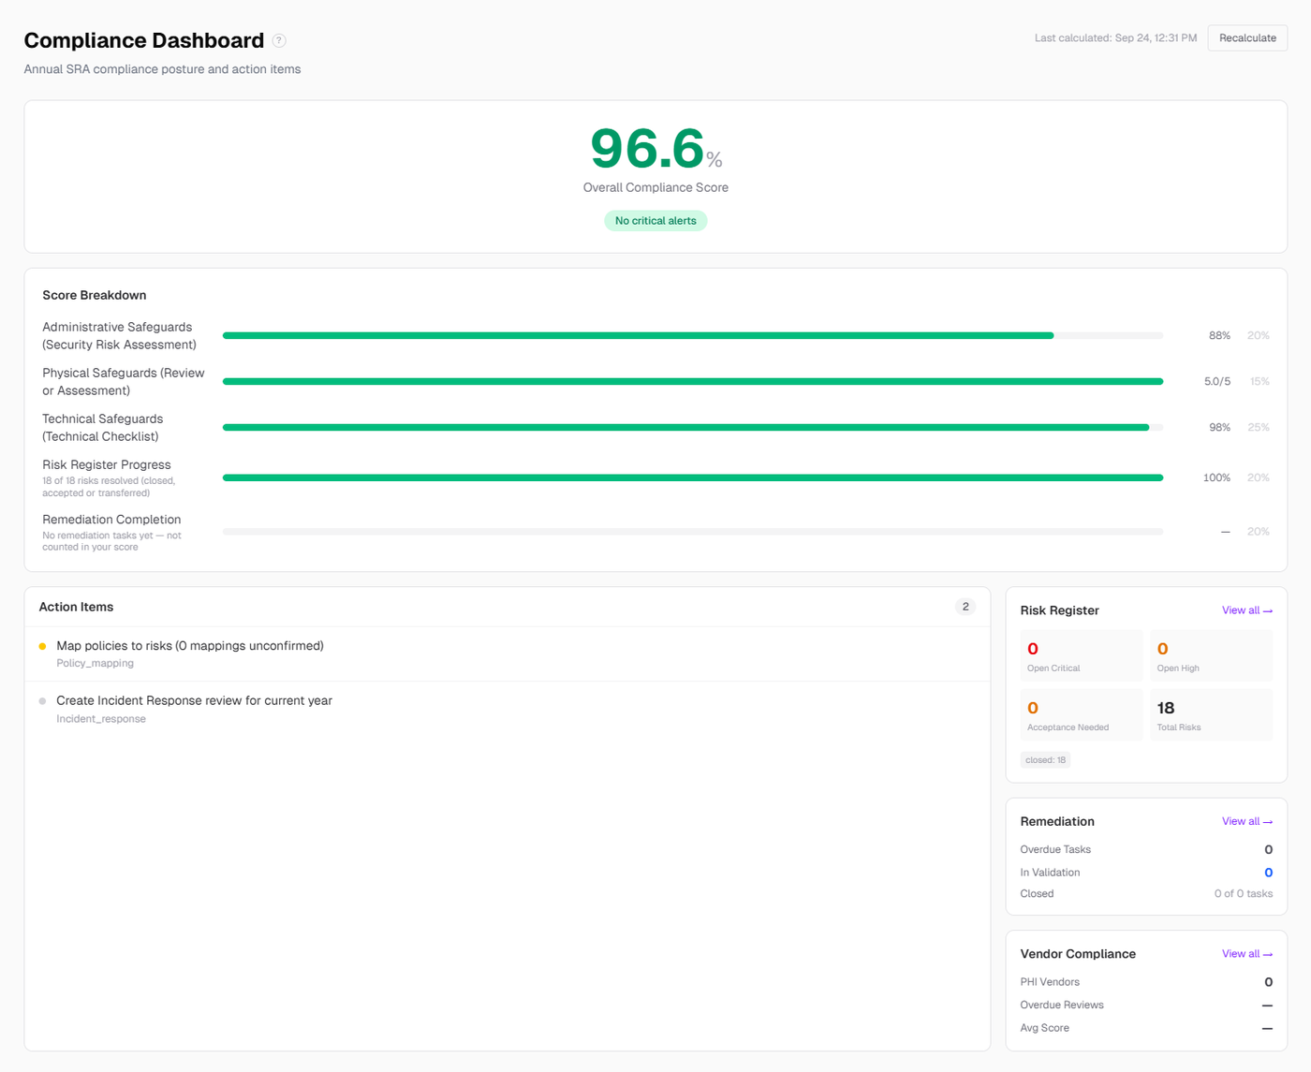Image resolution: width=1311 pixels, height=1072 pixels.
Task: Open Remediation View all link
Action: [x=1247, y=821]
